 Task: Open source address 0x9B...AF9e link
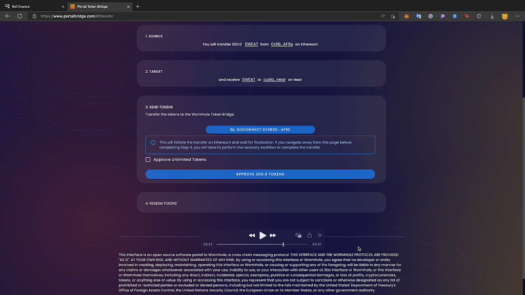[x=282, y=44]
